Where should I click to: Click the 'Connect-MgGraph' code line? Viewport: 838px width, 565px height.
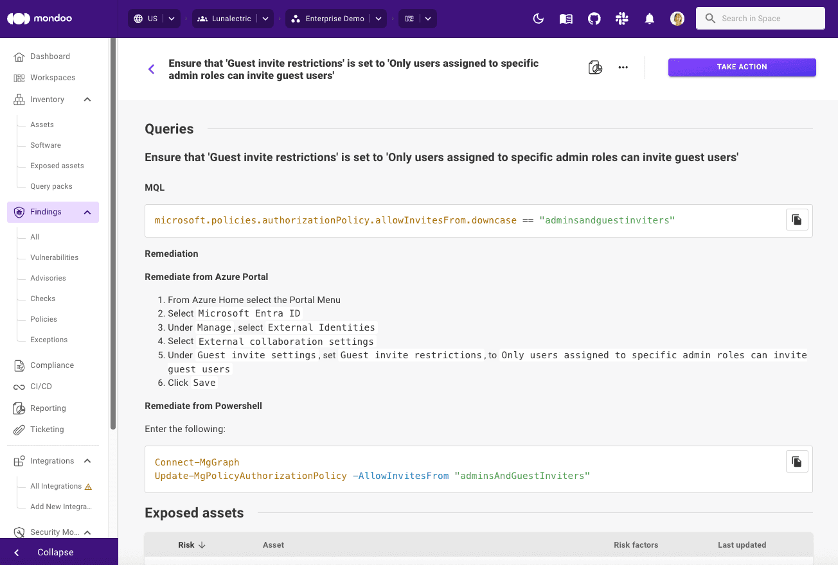point(197,462)
